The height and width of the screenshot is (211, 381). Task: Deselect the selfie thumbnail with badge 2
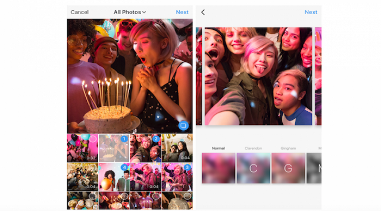tap(156, 139)
